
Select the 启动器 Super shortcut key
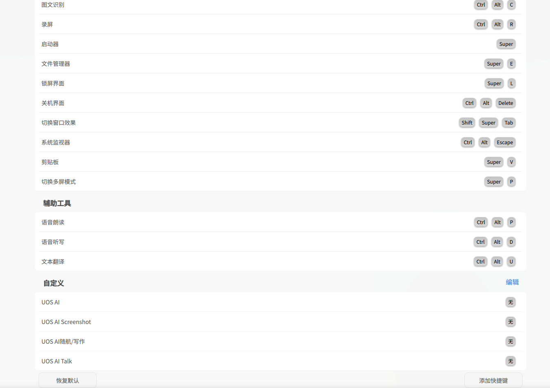tap(506, 44)
